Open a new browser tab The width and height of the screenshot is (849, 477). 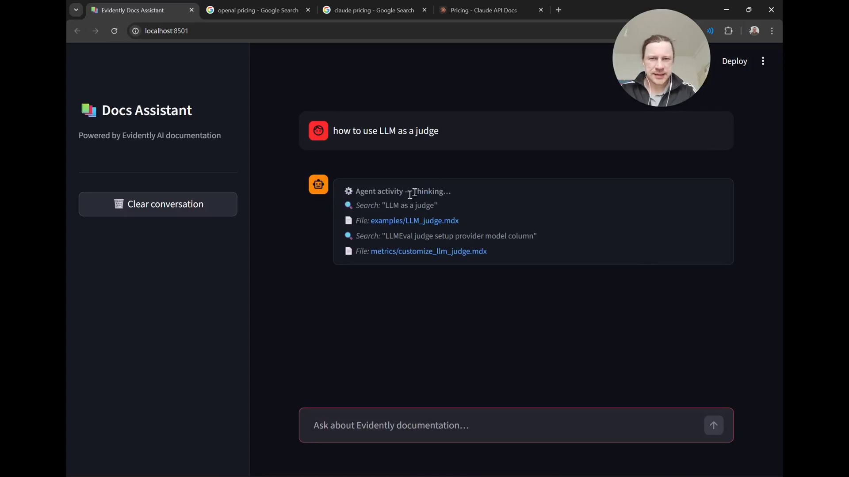(558, 10)
